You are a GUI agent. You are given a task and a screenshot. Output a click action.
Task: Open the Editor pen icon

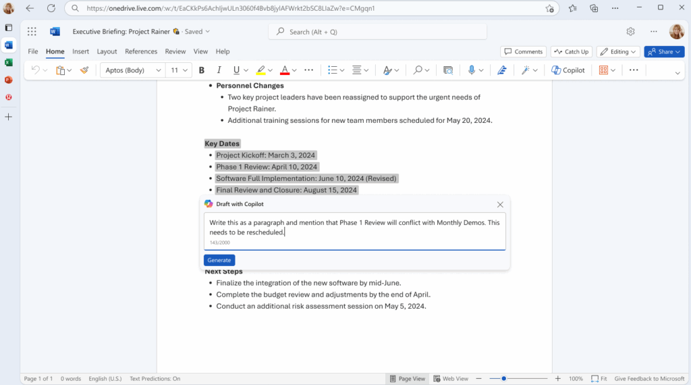click(x=501, y=70)
